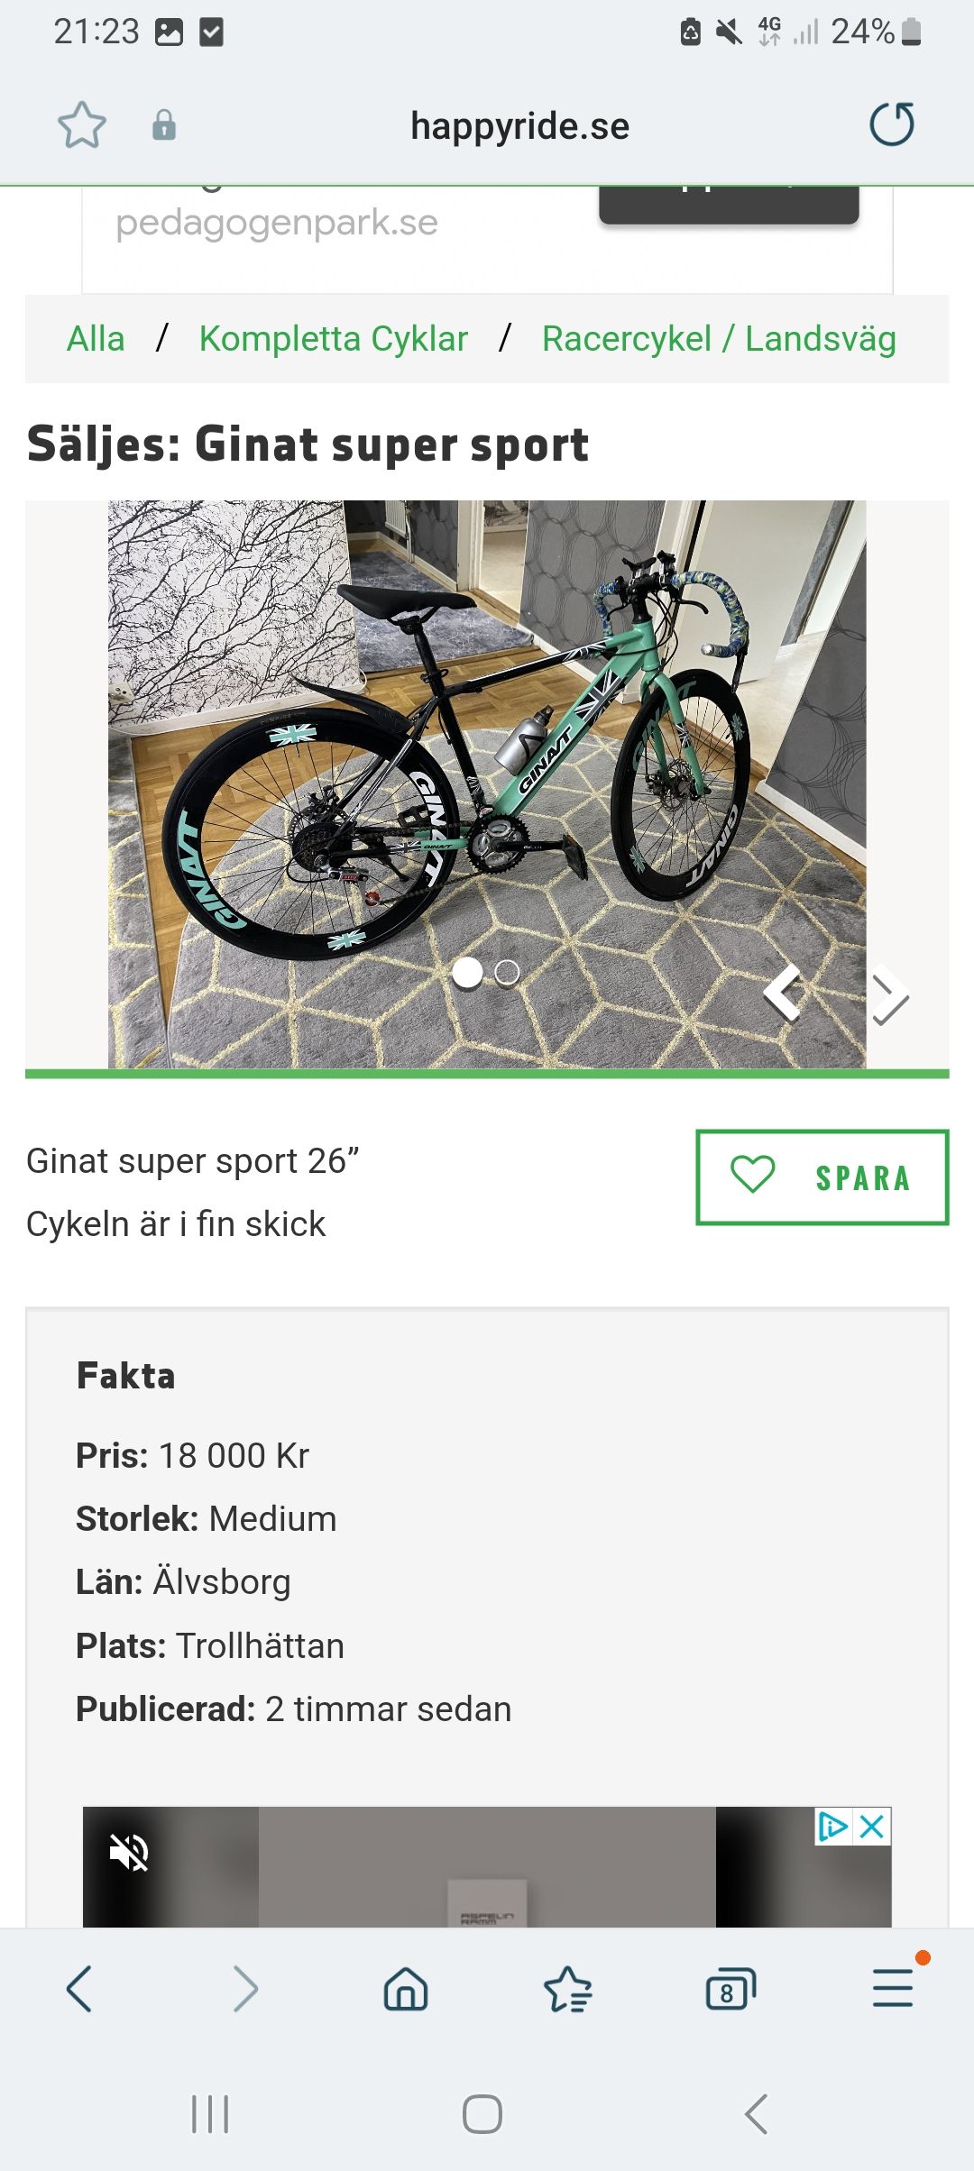This screenshot has height=2171, width=974.
Task: Open the tab switcher showing 8 tabs
Action: tap(730, 1989)
